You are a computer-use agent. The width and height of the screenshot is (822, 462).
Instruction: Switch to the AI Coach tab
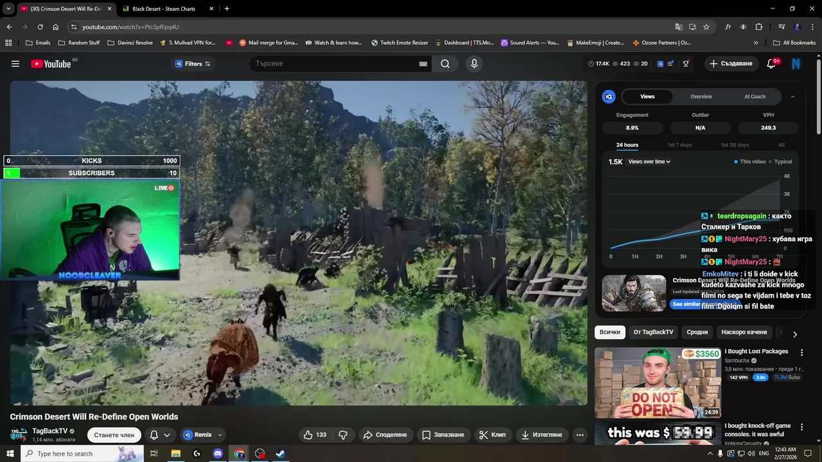tap(755, 96)
